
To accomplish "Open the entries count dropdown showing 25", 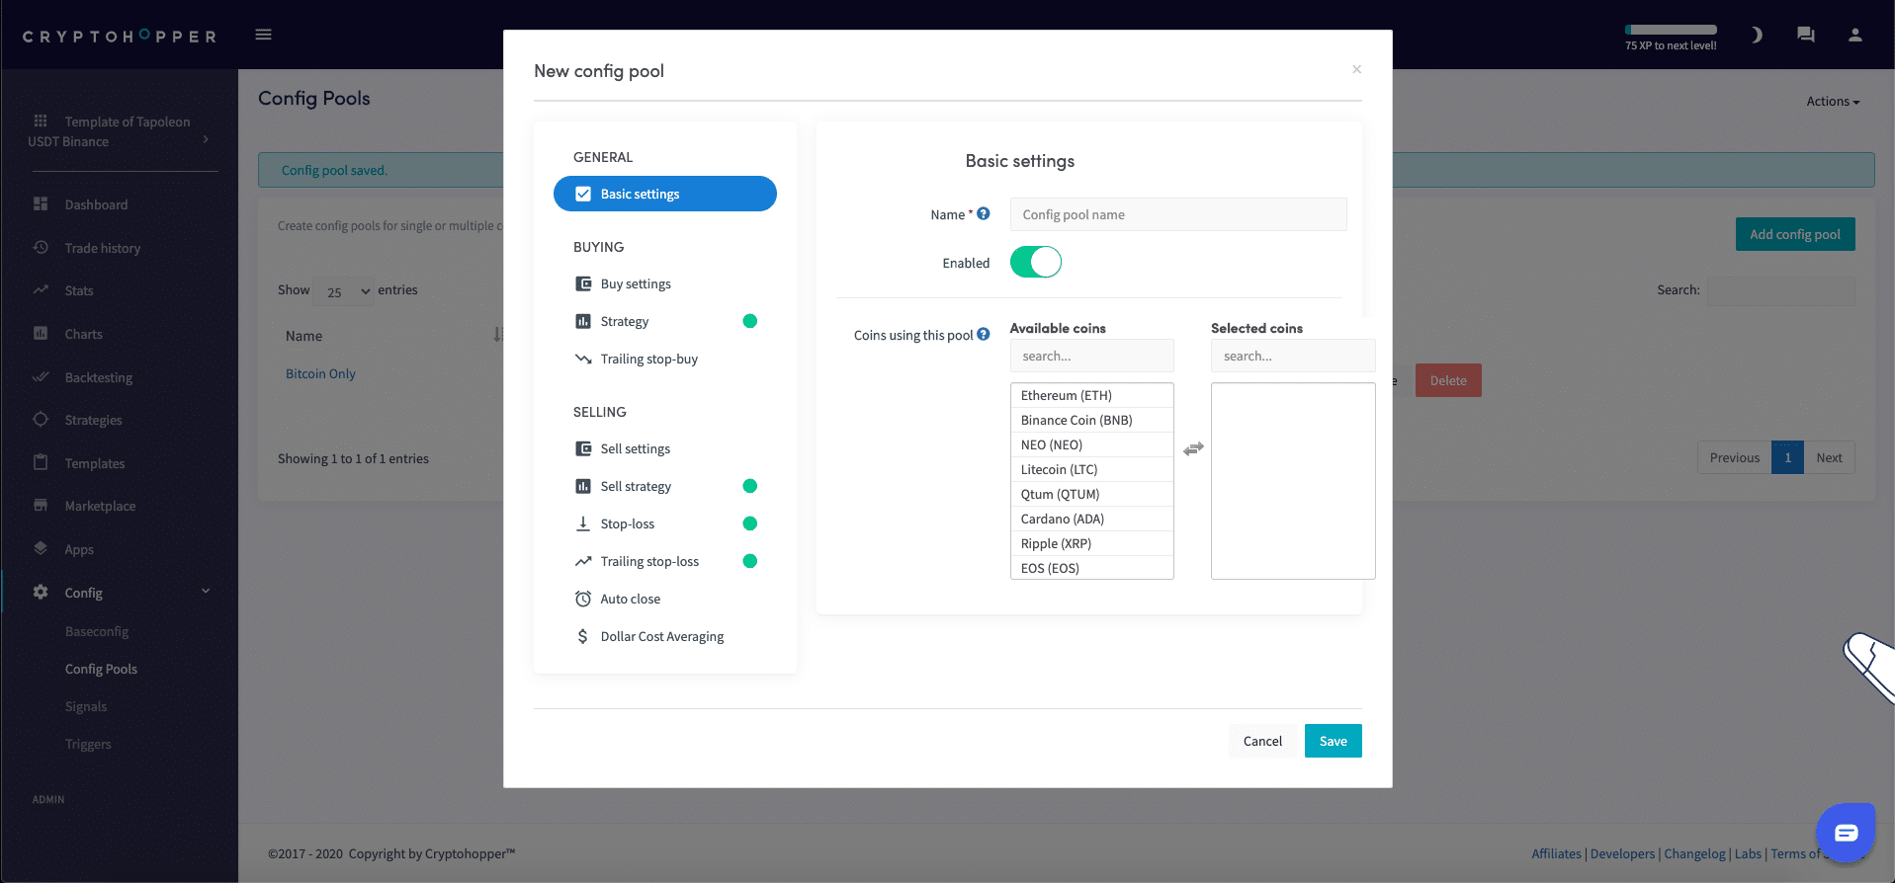I will tap(345, 291).
